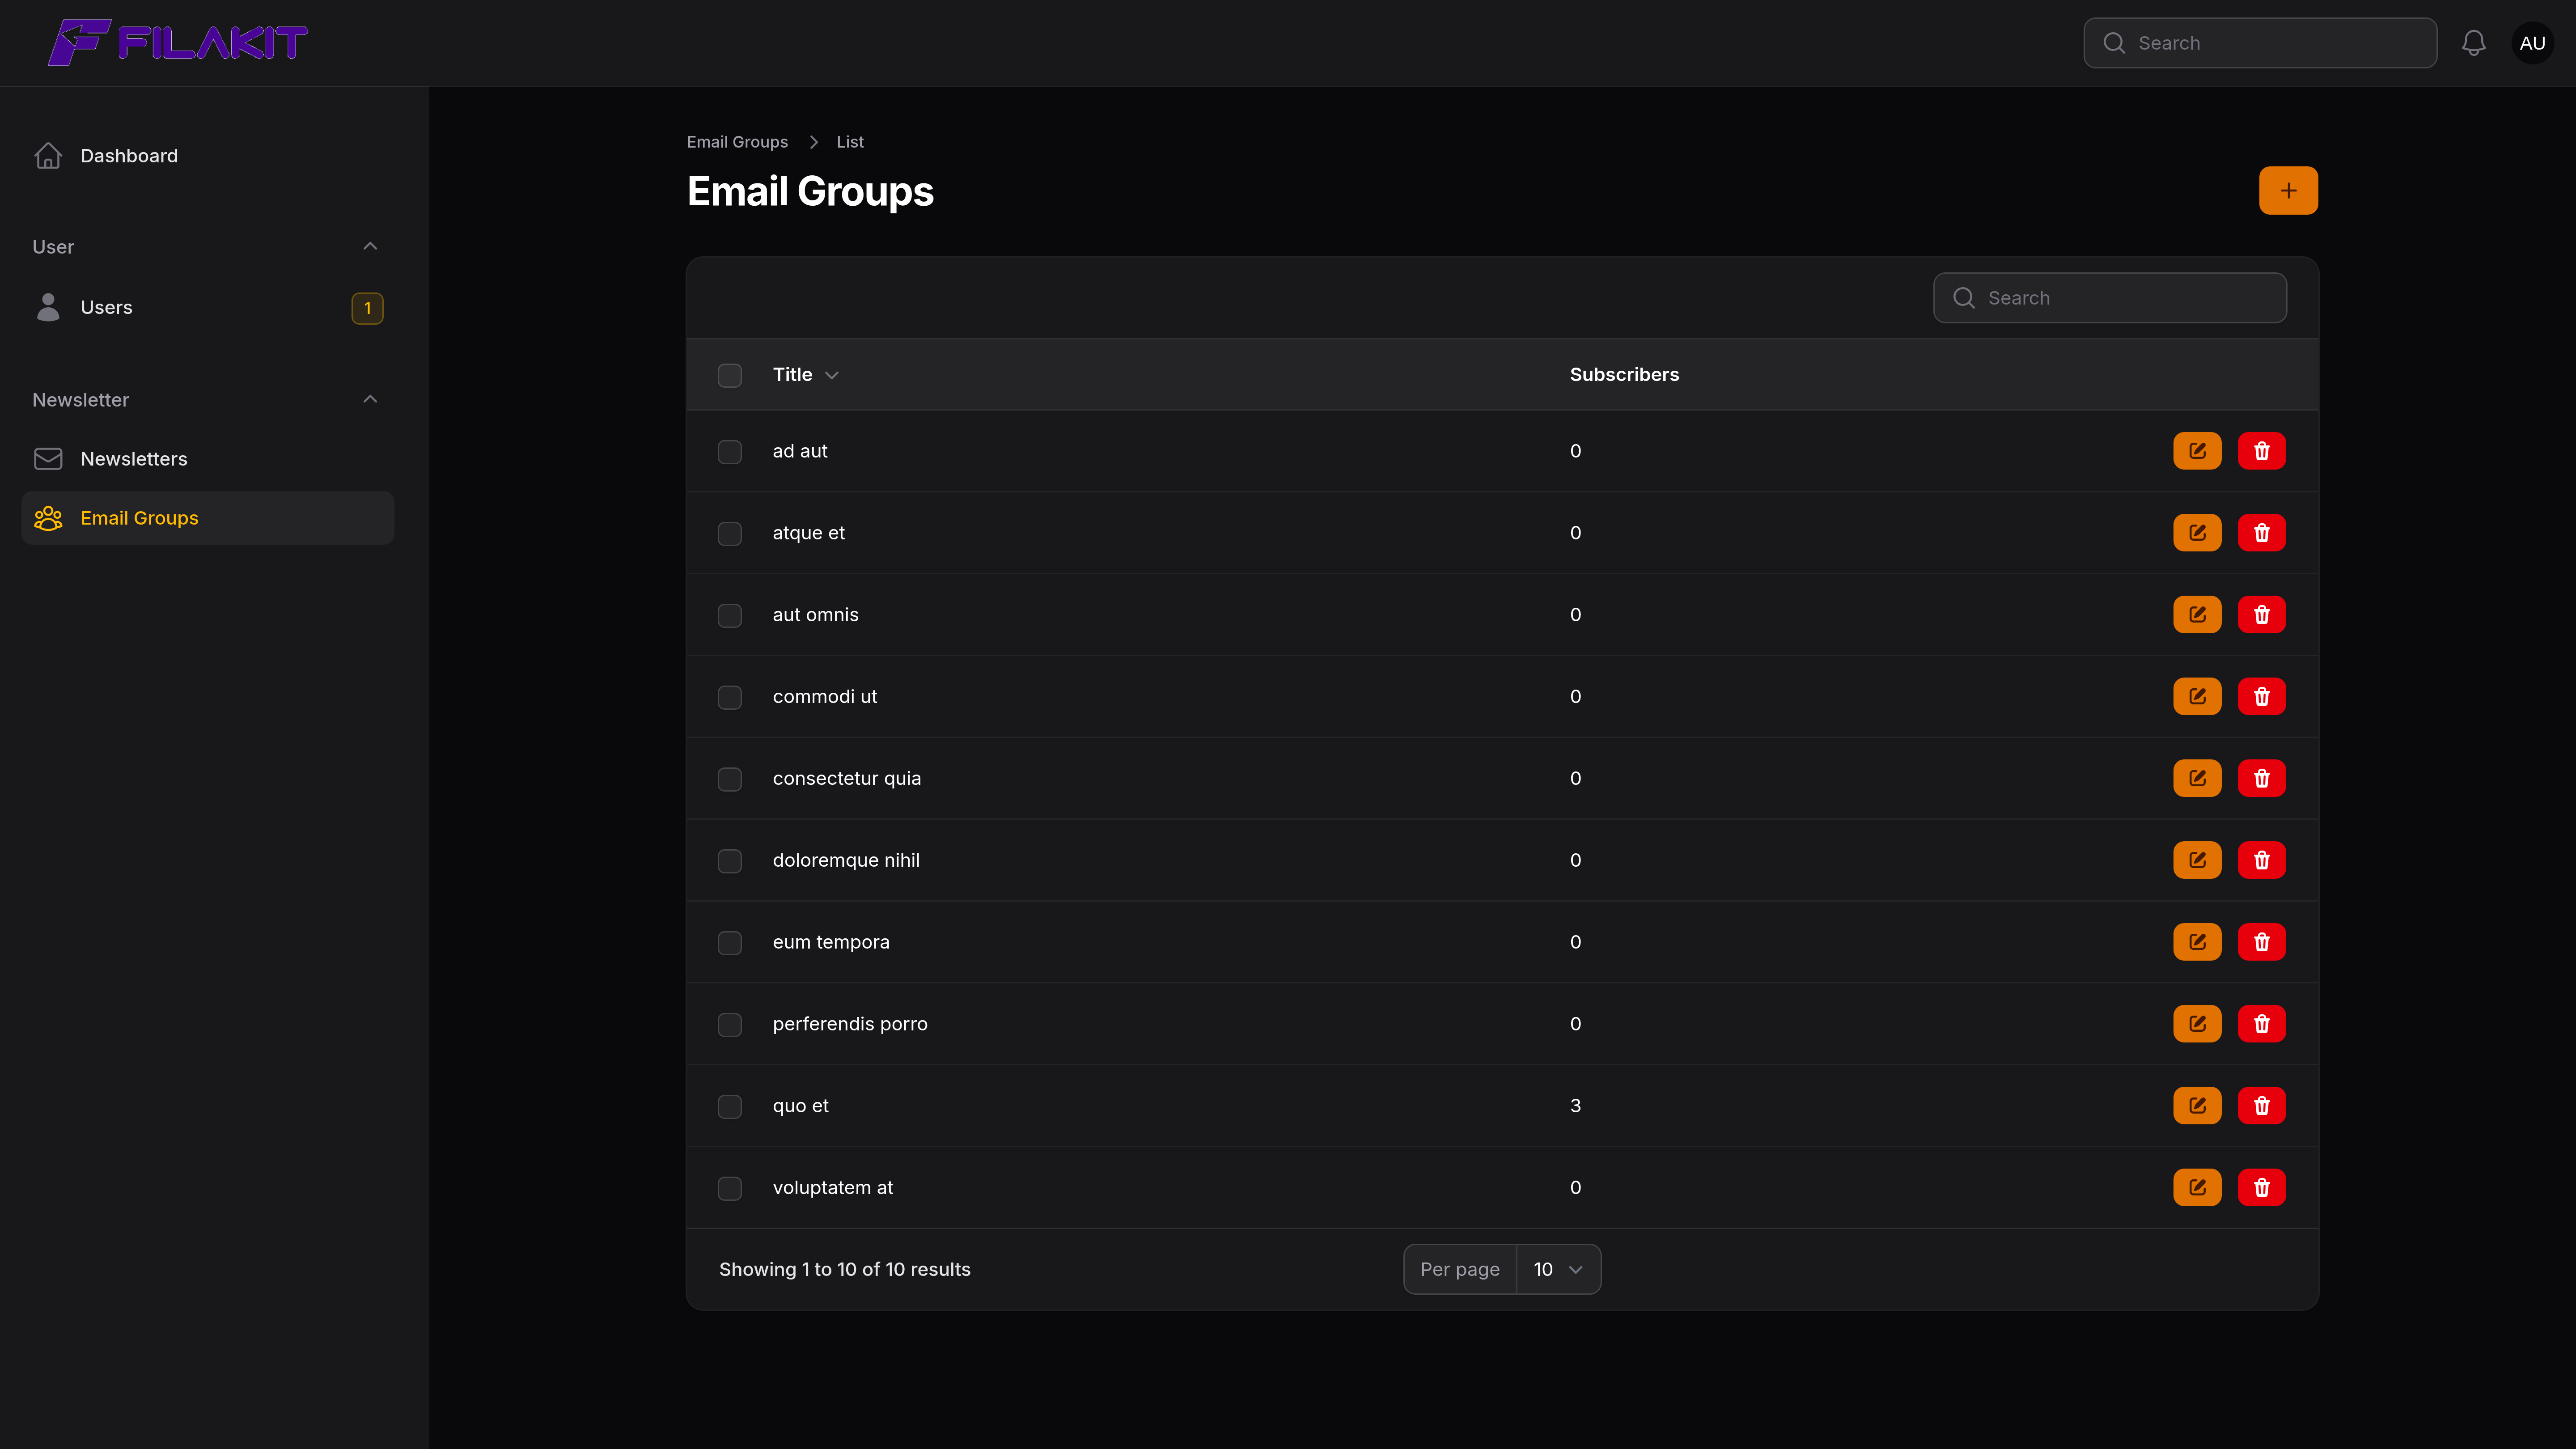Tick the 'voluptatem at' row checkbox

(x=730, y=1189)
